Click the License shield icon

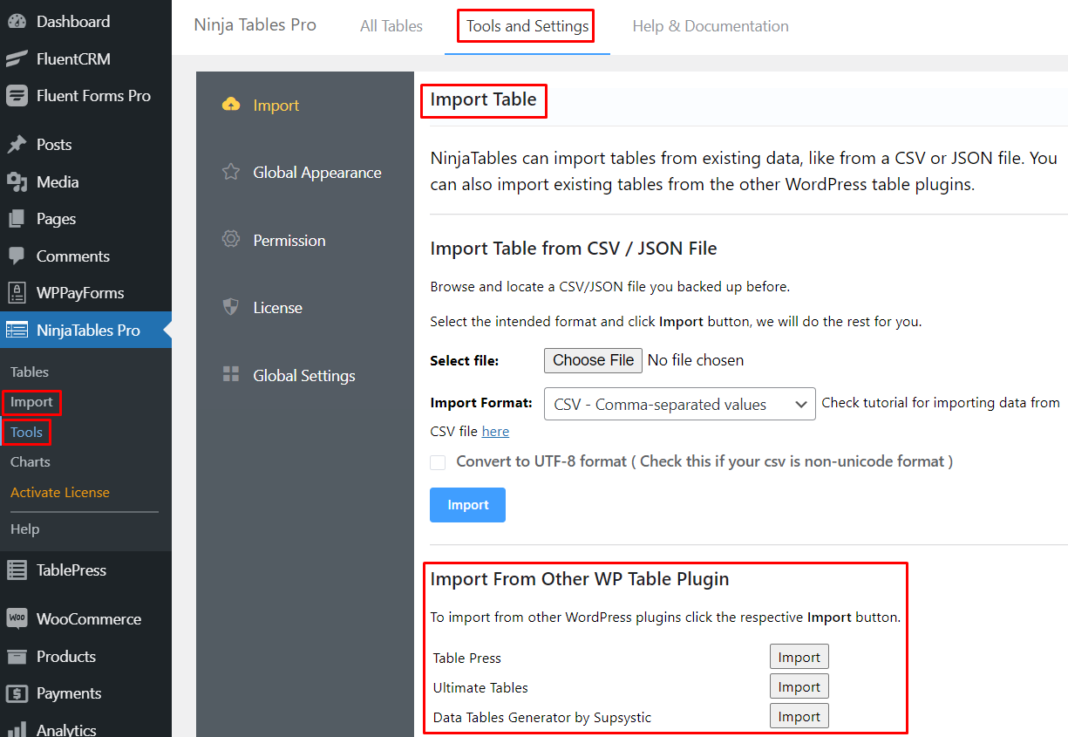pyautogui.click(x=231, y=307)
